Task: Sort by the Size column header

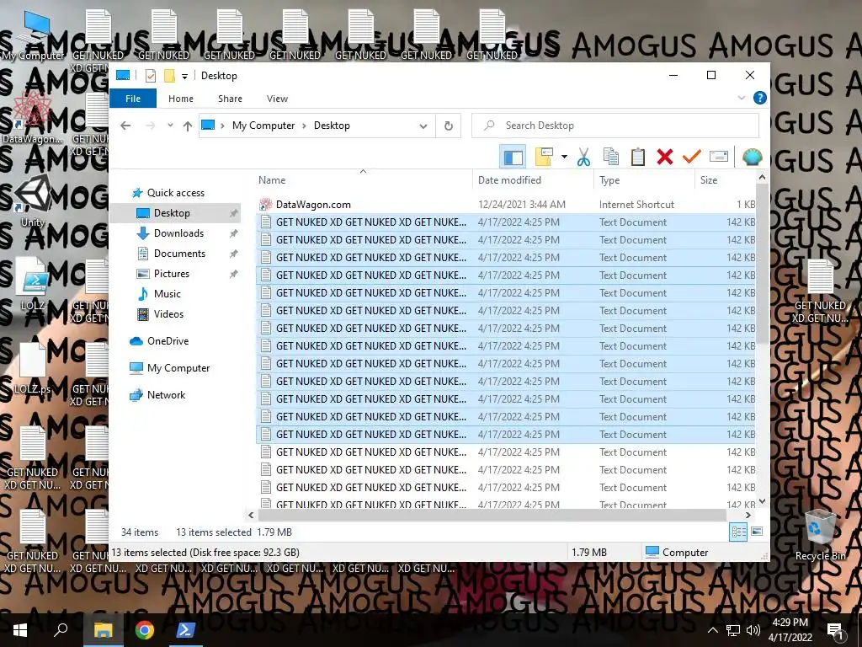Action: pyautogui.click(x=725, y=180)
